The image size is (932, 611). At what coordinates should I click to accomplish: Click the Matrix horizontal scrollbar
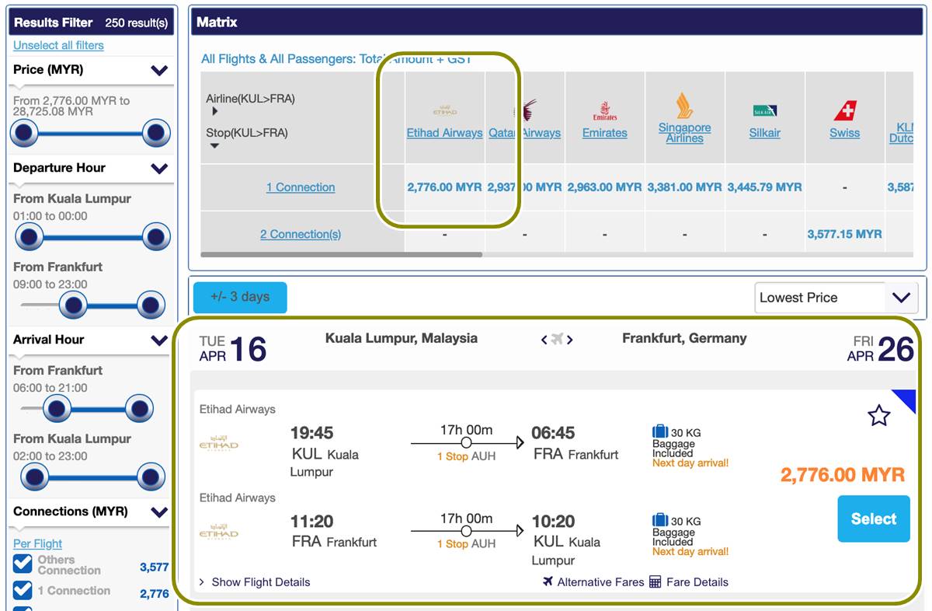[342, 254]
